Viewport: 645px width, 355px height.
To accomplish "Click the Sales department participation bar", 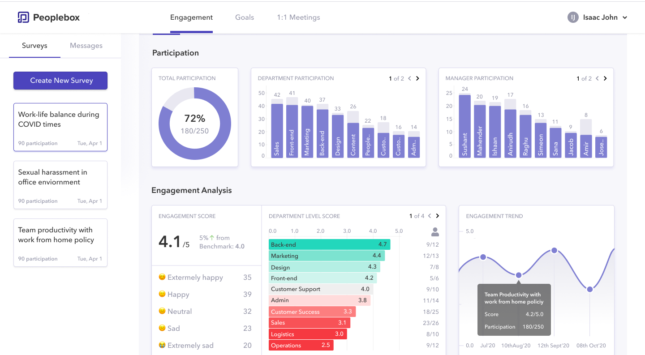I will [x=277, y=131].
